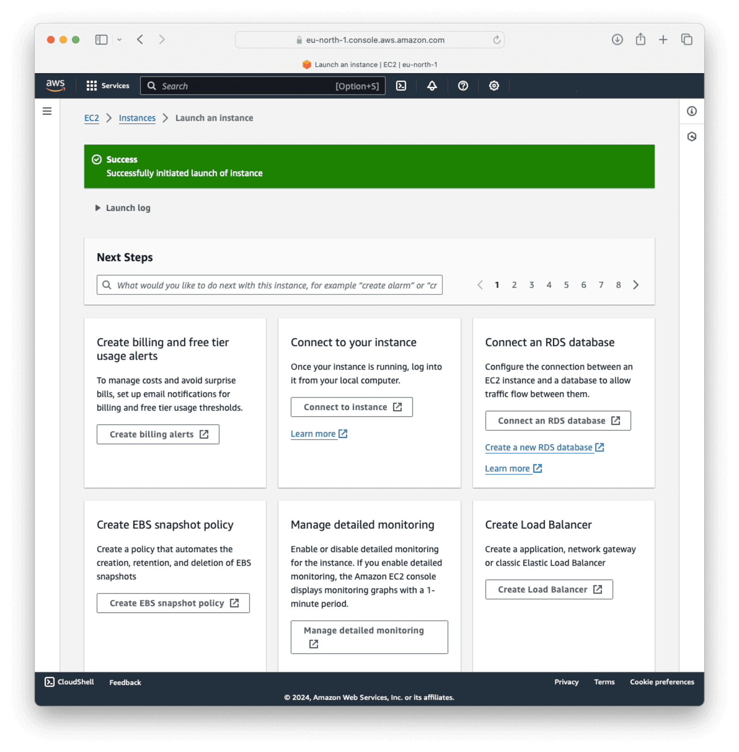739x752 pixels.
Task: Show Safari tab overview
Action: click(687, 40)
